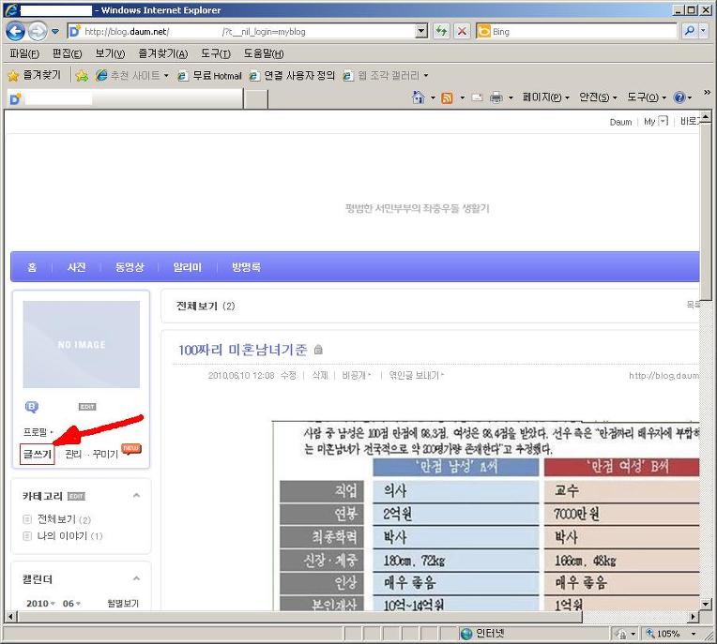Click the 삭제 delete post link
The width and height of the screenshot is (717, 644).
(320, 376)
